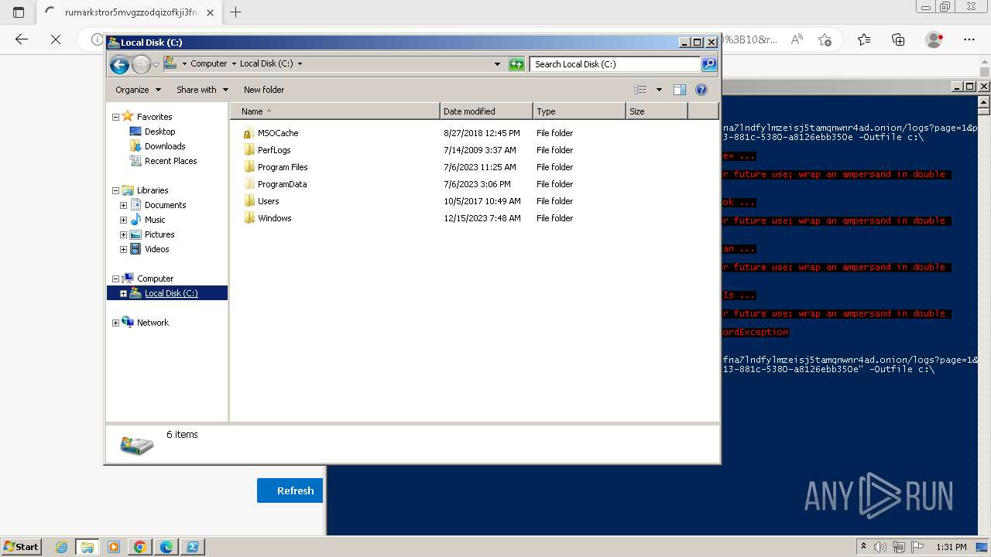This screenshot has width=991, height=557.
Task: Select the Users folder icon
Action: (249, 201)
